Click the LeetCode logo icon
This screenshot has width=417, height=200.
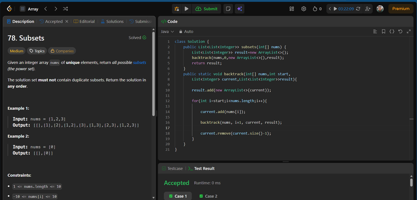9,9
